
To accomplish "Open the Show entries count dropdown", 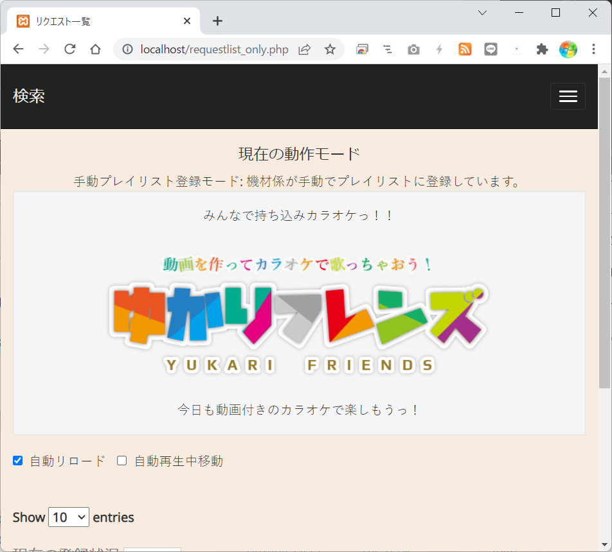I will (69, 517).
